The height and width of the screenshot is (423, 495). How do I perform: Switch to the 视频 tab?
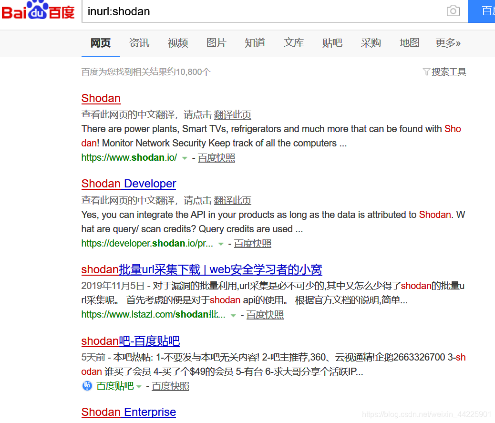[x=178, y=42]
